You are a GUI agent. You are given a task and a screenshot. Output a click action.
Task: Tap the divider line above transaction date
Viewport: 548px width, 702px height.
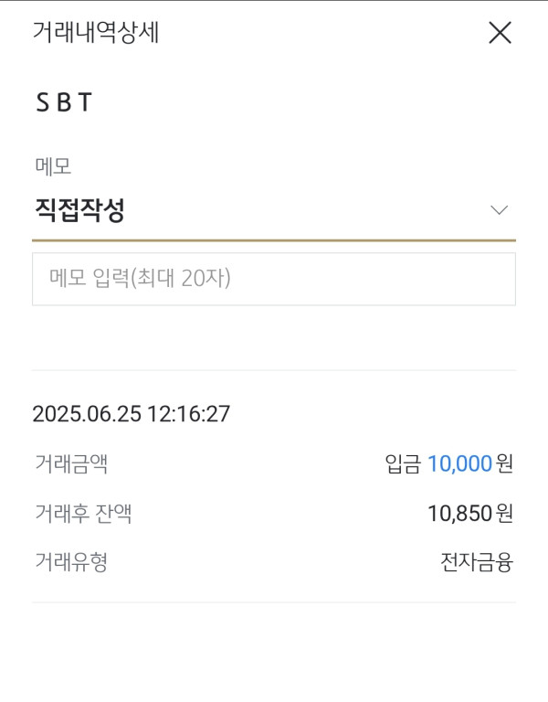click(x=273, y=370)
